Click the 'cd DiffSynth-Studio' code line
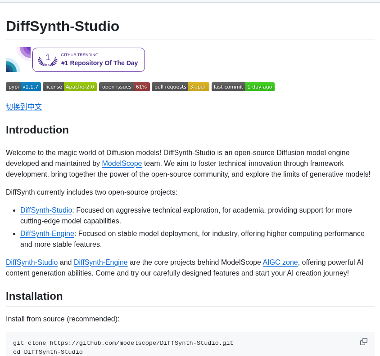 tap(48, 352)
